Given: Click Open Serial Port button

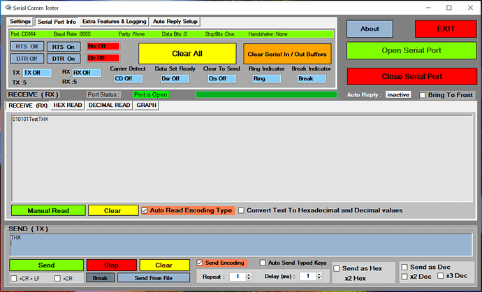Looking at the screenshot, I should click(411, 50).
